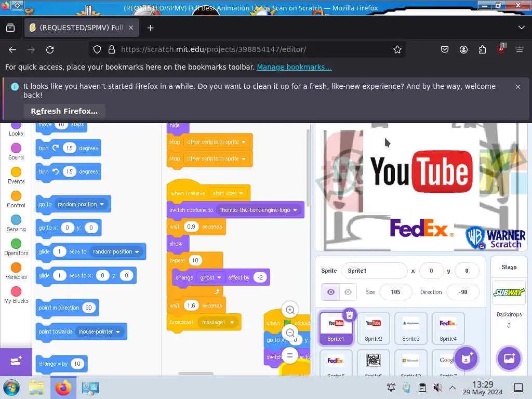Show hidden tray icons chevron

(x=453, y=388)
